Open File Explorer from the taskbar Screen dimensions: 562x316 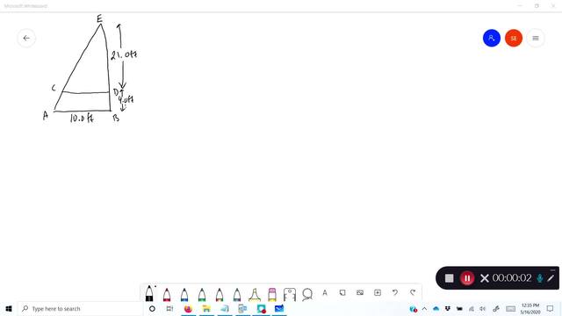206,308
